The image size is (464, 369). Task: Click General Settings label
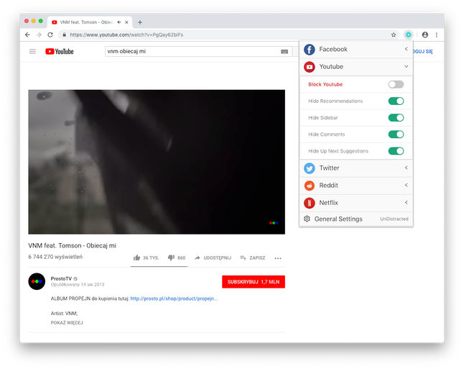click(338, 219)
